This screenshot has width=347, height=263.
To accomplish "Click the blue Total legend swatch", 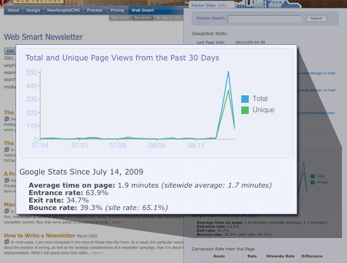I will [x=245, y=99].
